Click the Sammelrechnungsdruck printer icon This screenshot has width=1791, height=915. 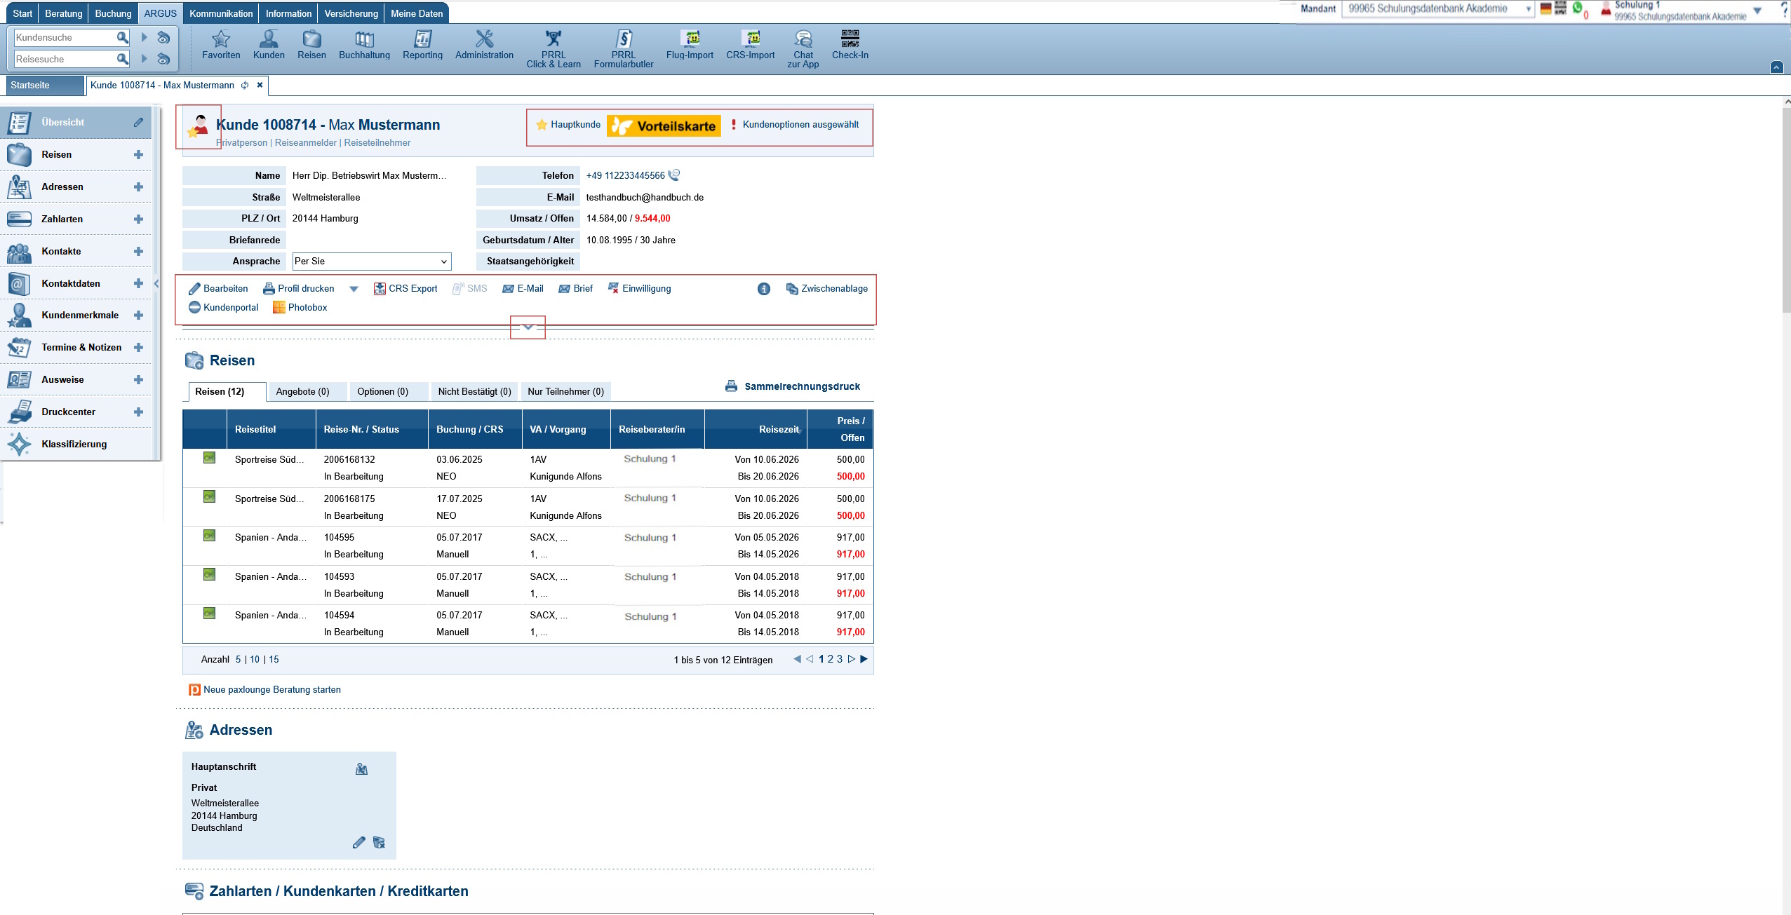[x=731, y=386]
